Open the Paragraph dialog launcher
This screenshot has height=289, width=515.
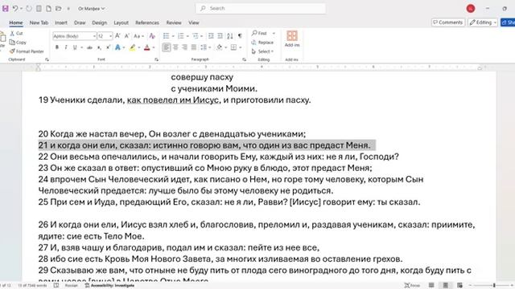coord(244,59)
